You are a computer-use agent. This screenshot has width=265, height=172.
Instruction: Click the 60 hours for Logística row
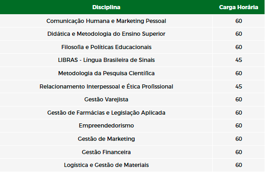pos(239,165)
